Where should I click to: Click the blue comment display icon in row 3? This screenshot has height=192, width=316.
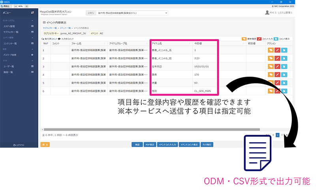(x=284, y=66)
